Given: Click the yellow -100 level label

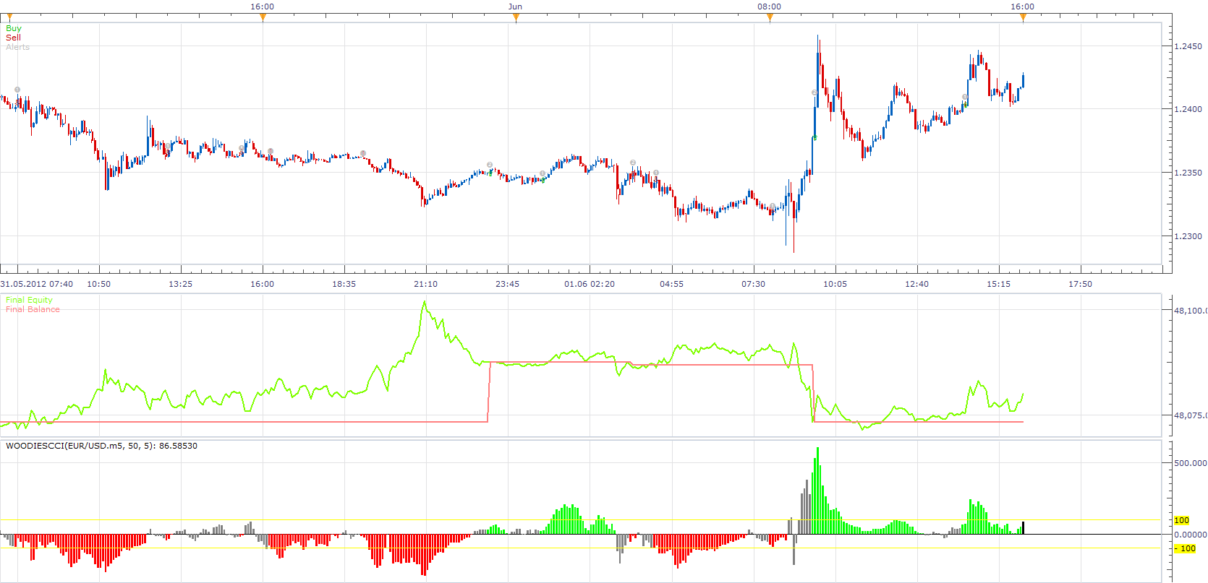Looking at the screenshot, I should click(x=1185, y=548).
